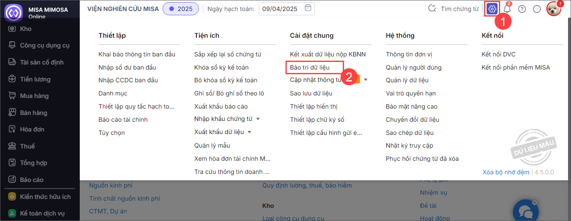Open Kết nối DVC
571x221 pixels.
pyautogui.click(x=498, y=54)
